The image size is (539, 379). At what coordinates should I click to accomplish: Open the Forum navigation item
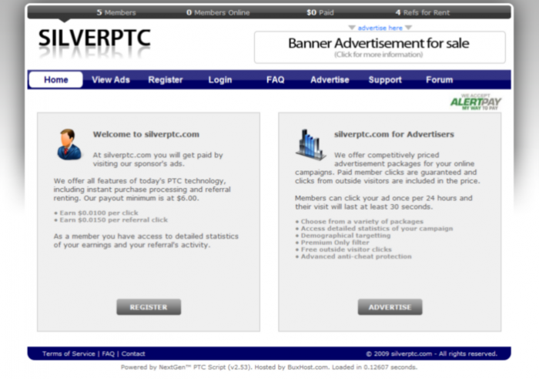pos(440,80)
